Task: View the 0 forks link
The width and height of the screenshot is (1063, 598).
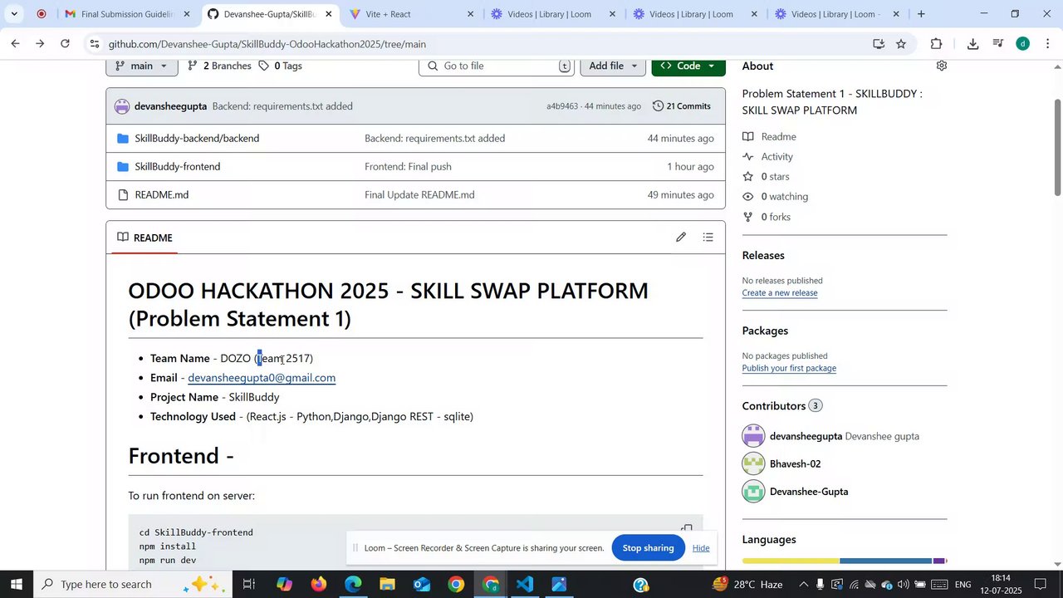Action: 767,218
